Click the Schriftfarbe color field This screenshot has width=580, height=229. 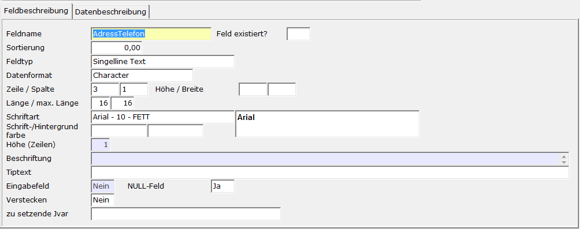(119, 131)
